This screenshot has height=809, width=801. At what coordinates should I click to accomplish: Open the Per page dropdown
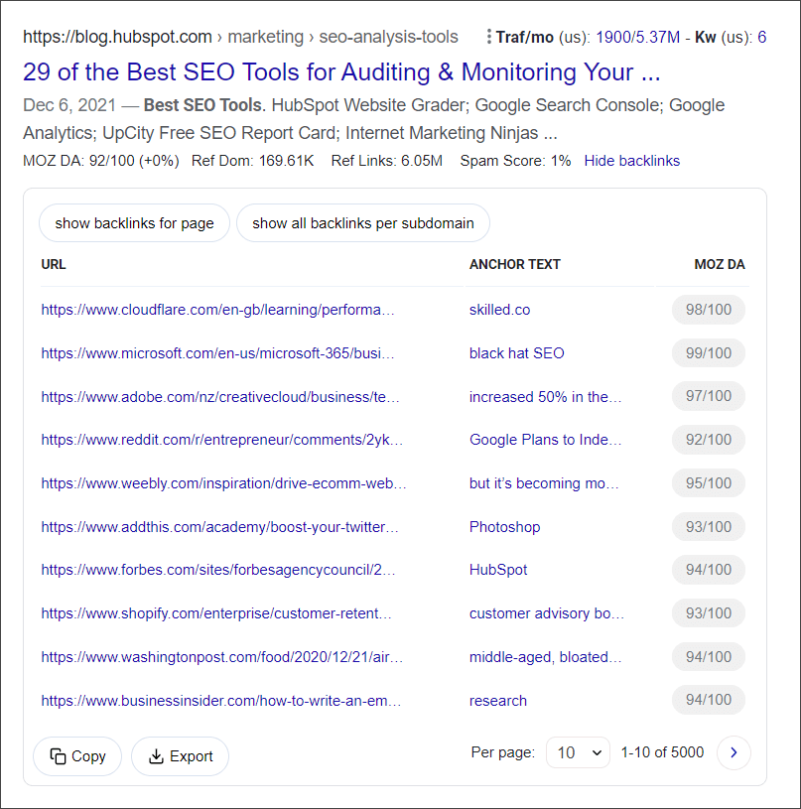579,752
